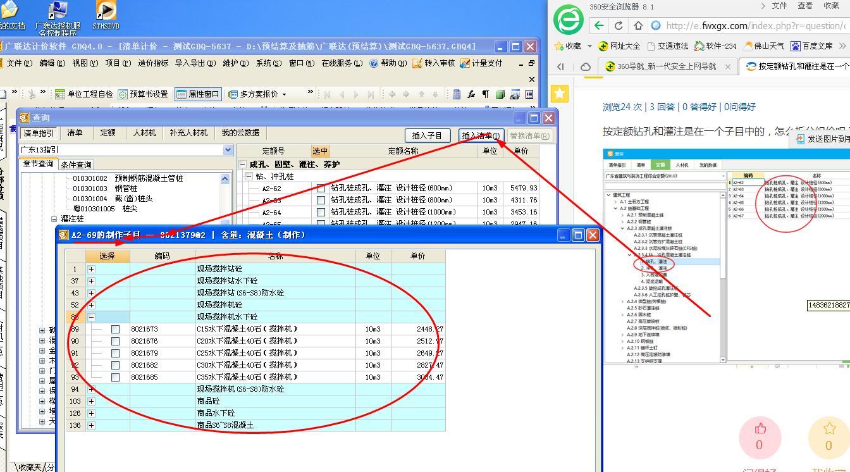Go back in the 360 browser
850x472 pixels.
(x=598, y=26)
